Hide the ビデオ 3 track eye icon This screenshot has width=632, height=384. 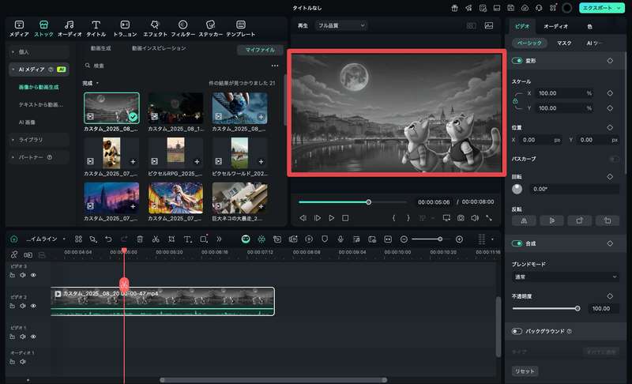33,275
